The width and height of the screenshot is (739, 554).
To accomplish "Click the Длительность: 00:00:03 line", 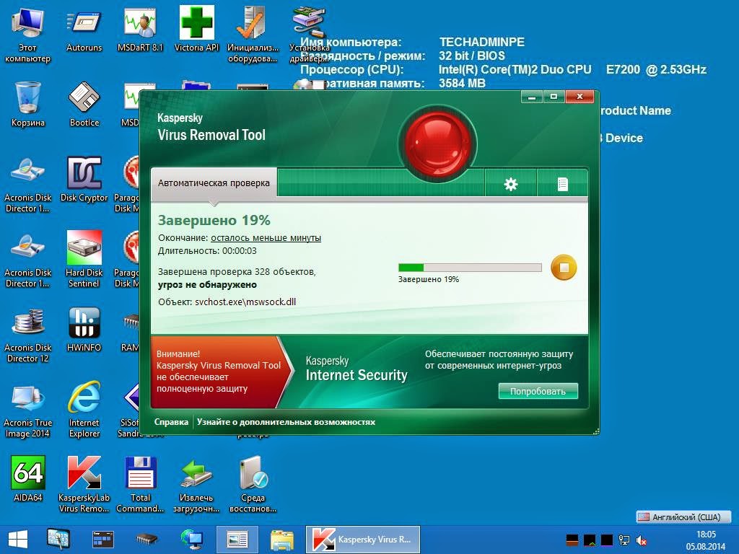I will tap(207, 250).
